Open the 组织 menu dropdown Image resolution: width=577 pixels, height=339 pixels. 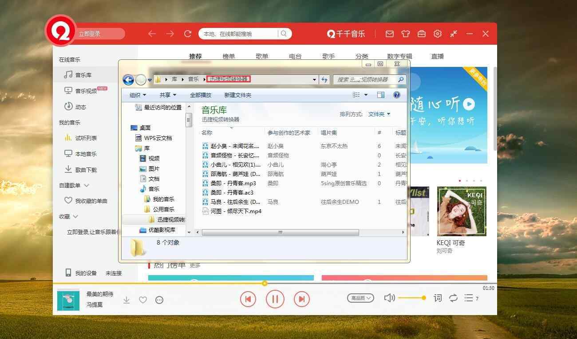(x=138, y=95)
